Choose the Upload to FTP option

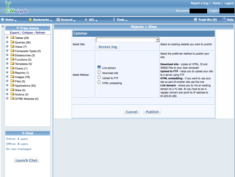[99, 78]
